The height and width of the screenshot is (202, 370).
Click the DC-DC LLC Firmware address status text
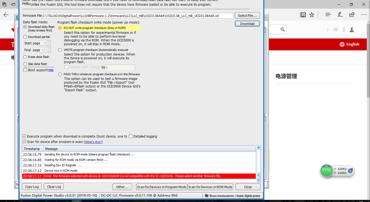[x=139, y=196]
